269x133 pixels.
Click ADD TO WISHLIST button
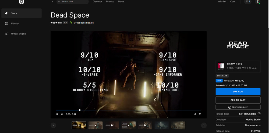pos(238,107)
